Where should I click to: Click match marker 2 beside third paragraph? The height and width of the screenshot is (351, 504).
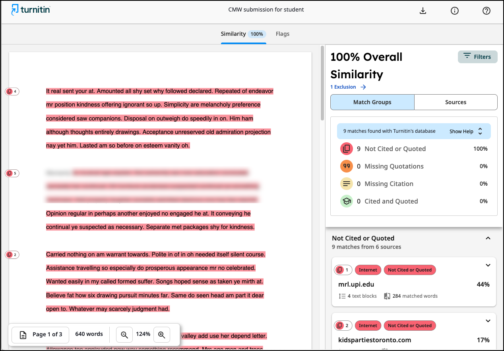[12, 255]
